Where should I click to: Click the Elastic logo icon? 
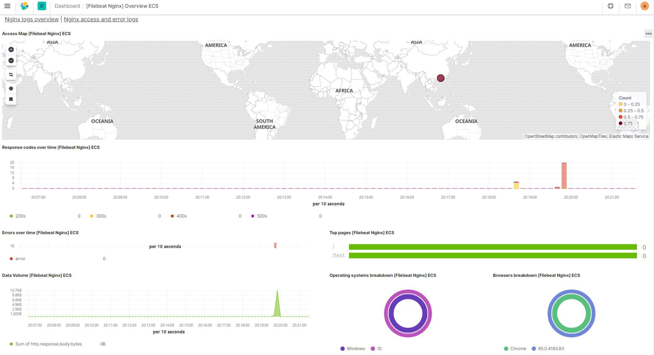24,6
